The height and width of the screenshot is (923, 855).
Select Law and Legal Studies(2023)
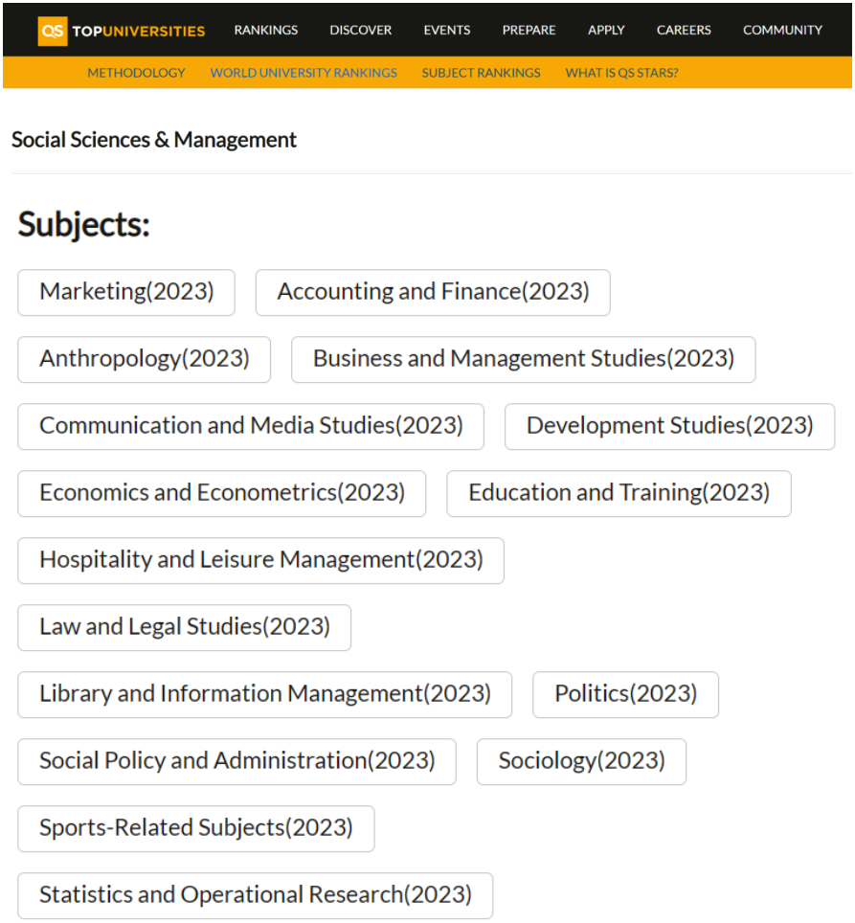click(x=184, y=627)
